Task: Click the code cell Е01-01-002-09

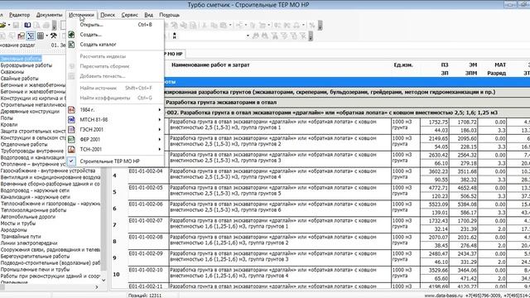Action: click(x=146, y=253)
